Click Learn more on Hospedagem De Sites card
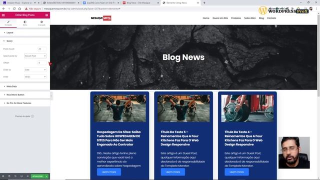 pos(109,172)
